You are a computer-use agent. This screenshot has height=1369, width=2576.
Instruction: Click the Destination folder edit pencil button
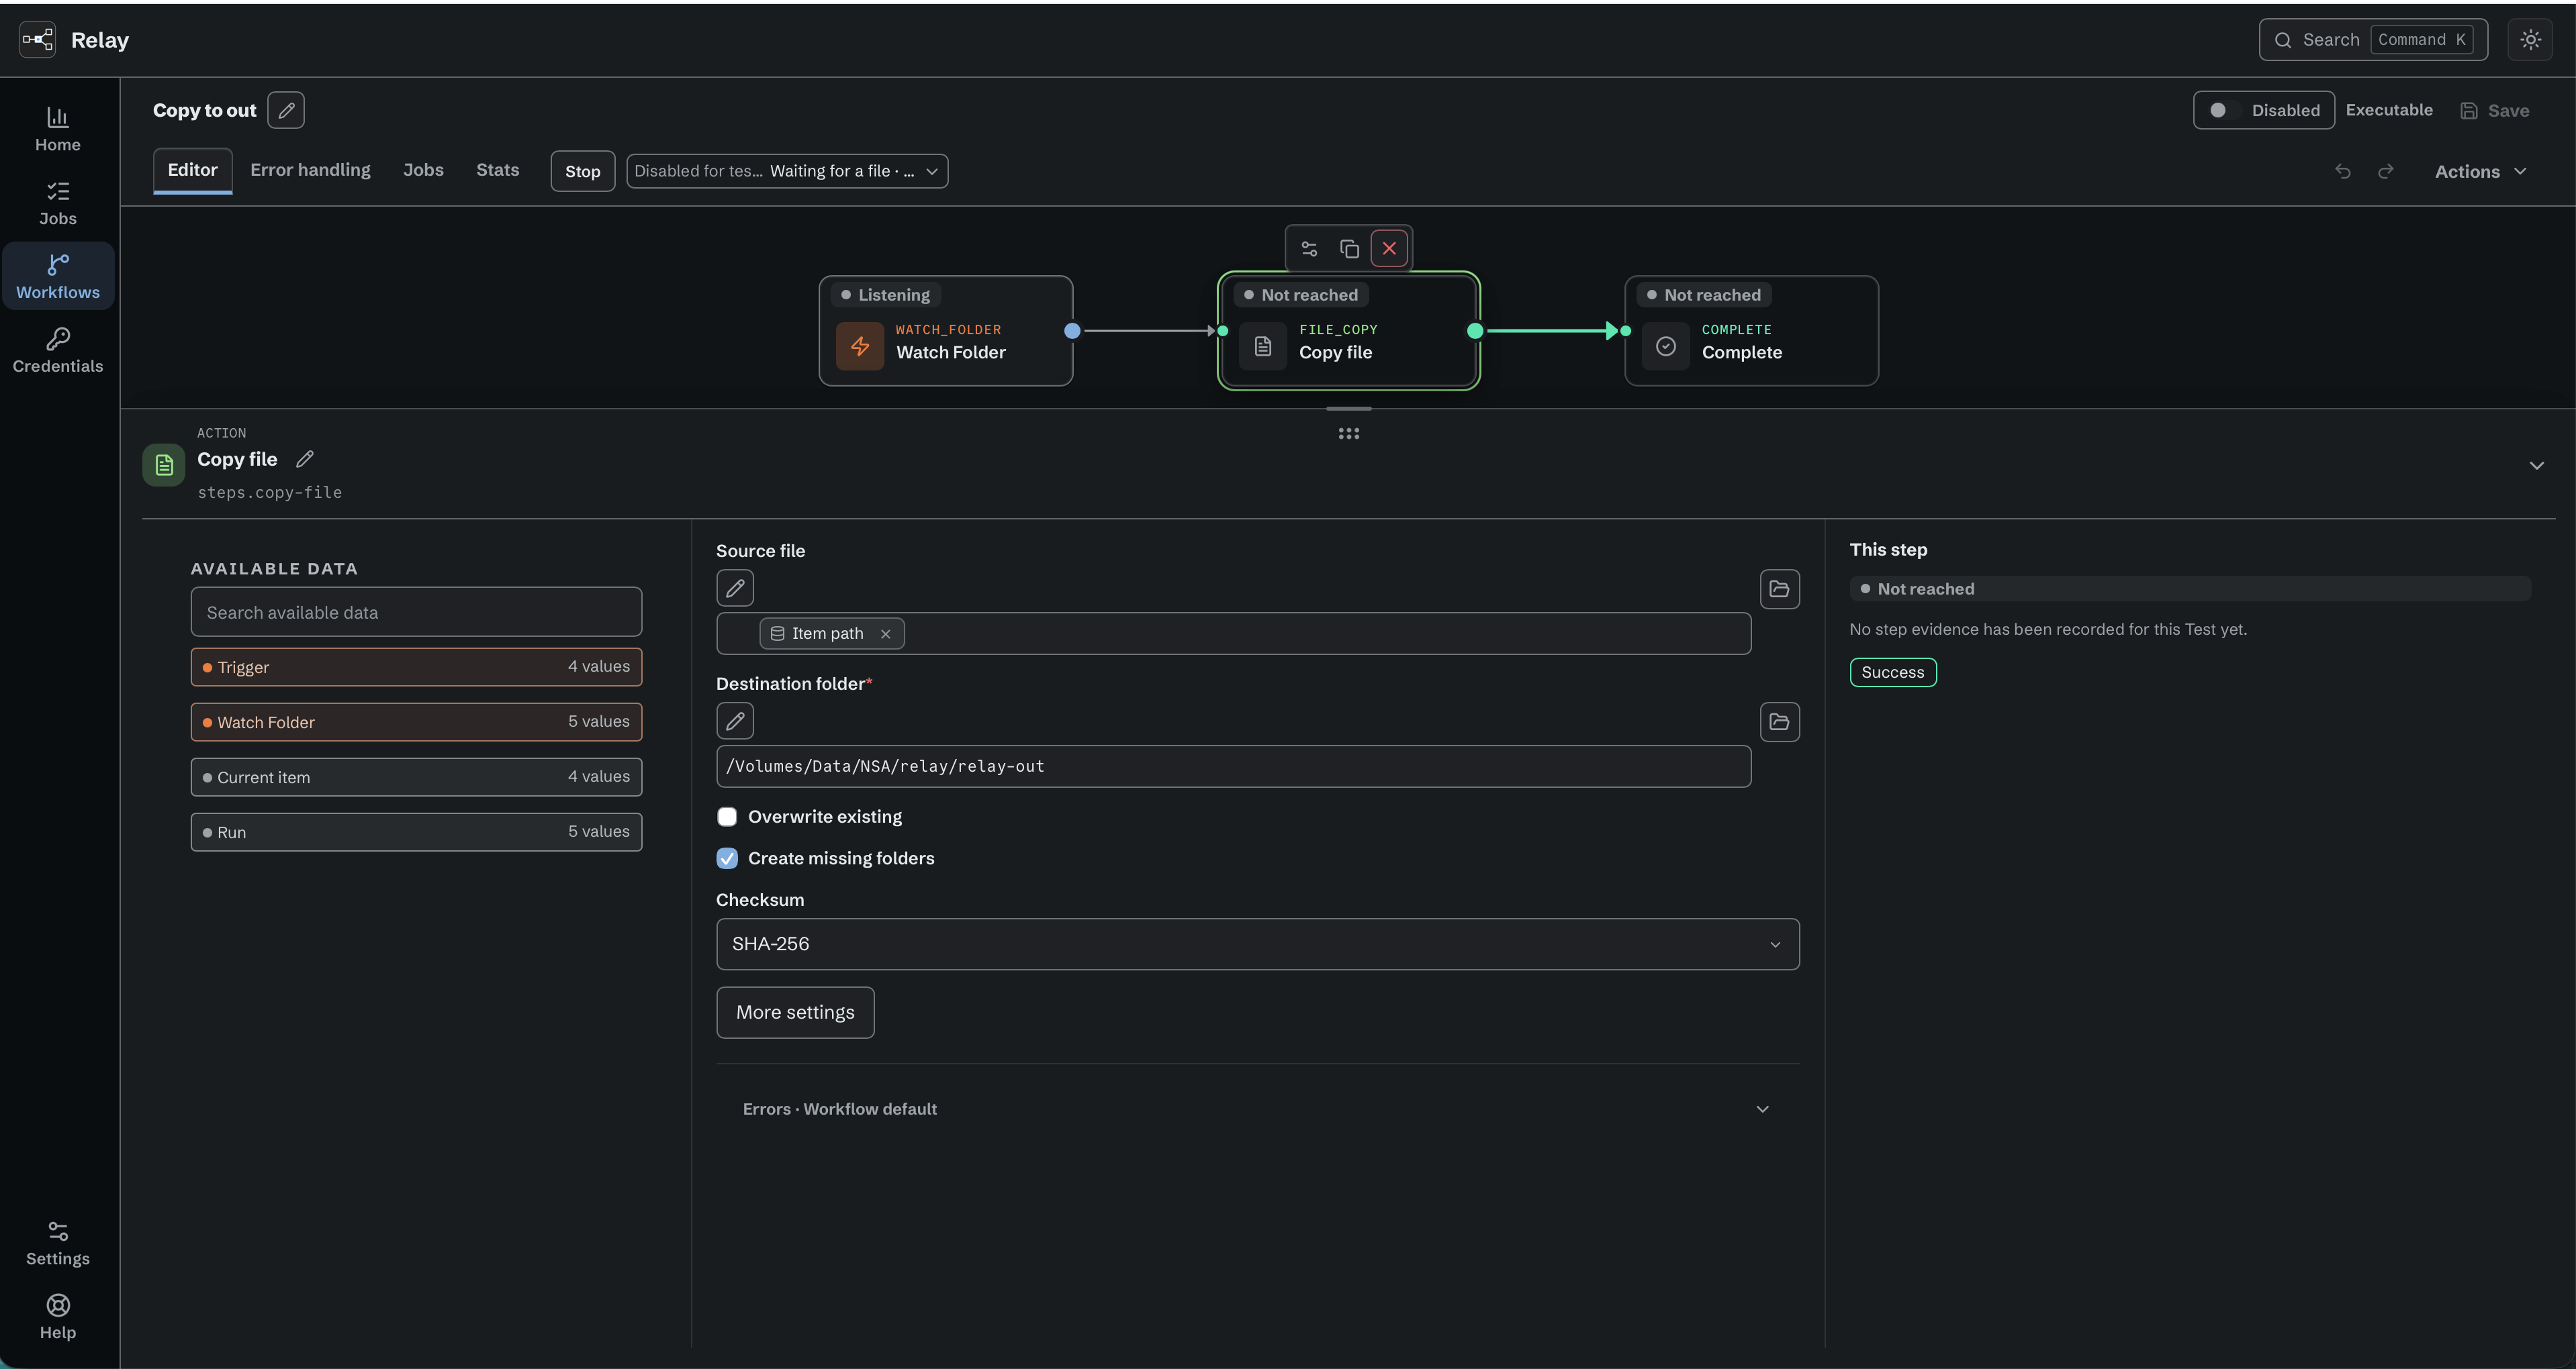pos(735,721)
